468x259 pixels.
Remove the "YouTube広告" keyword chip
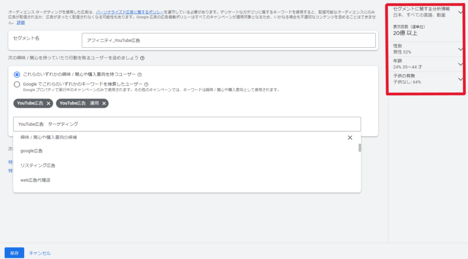(x=48, y=104)
